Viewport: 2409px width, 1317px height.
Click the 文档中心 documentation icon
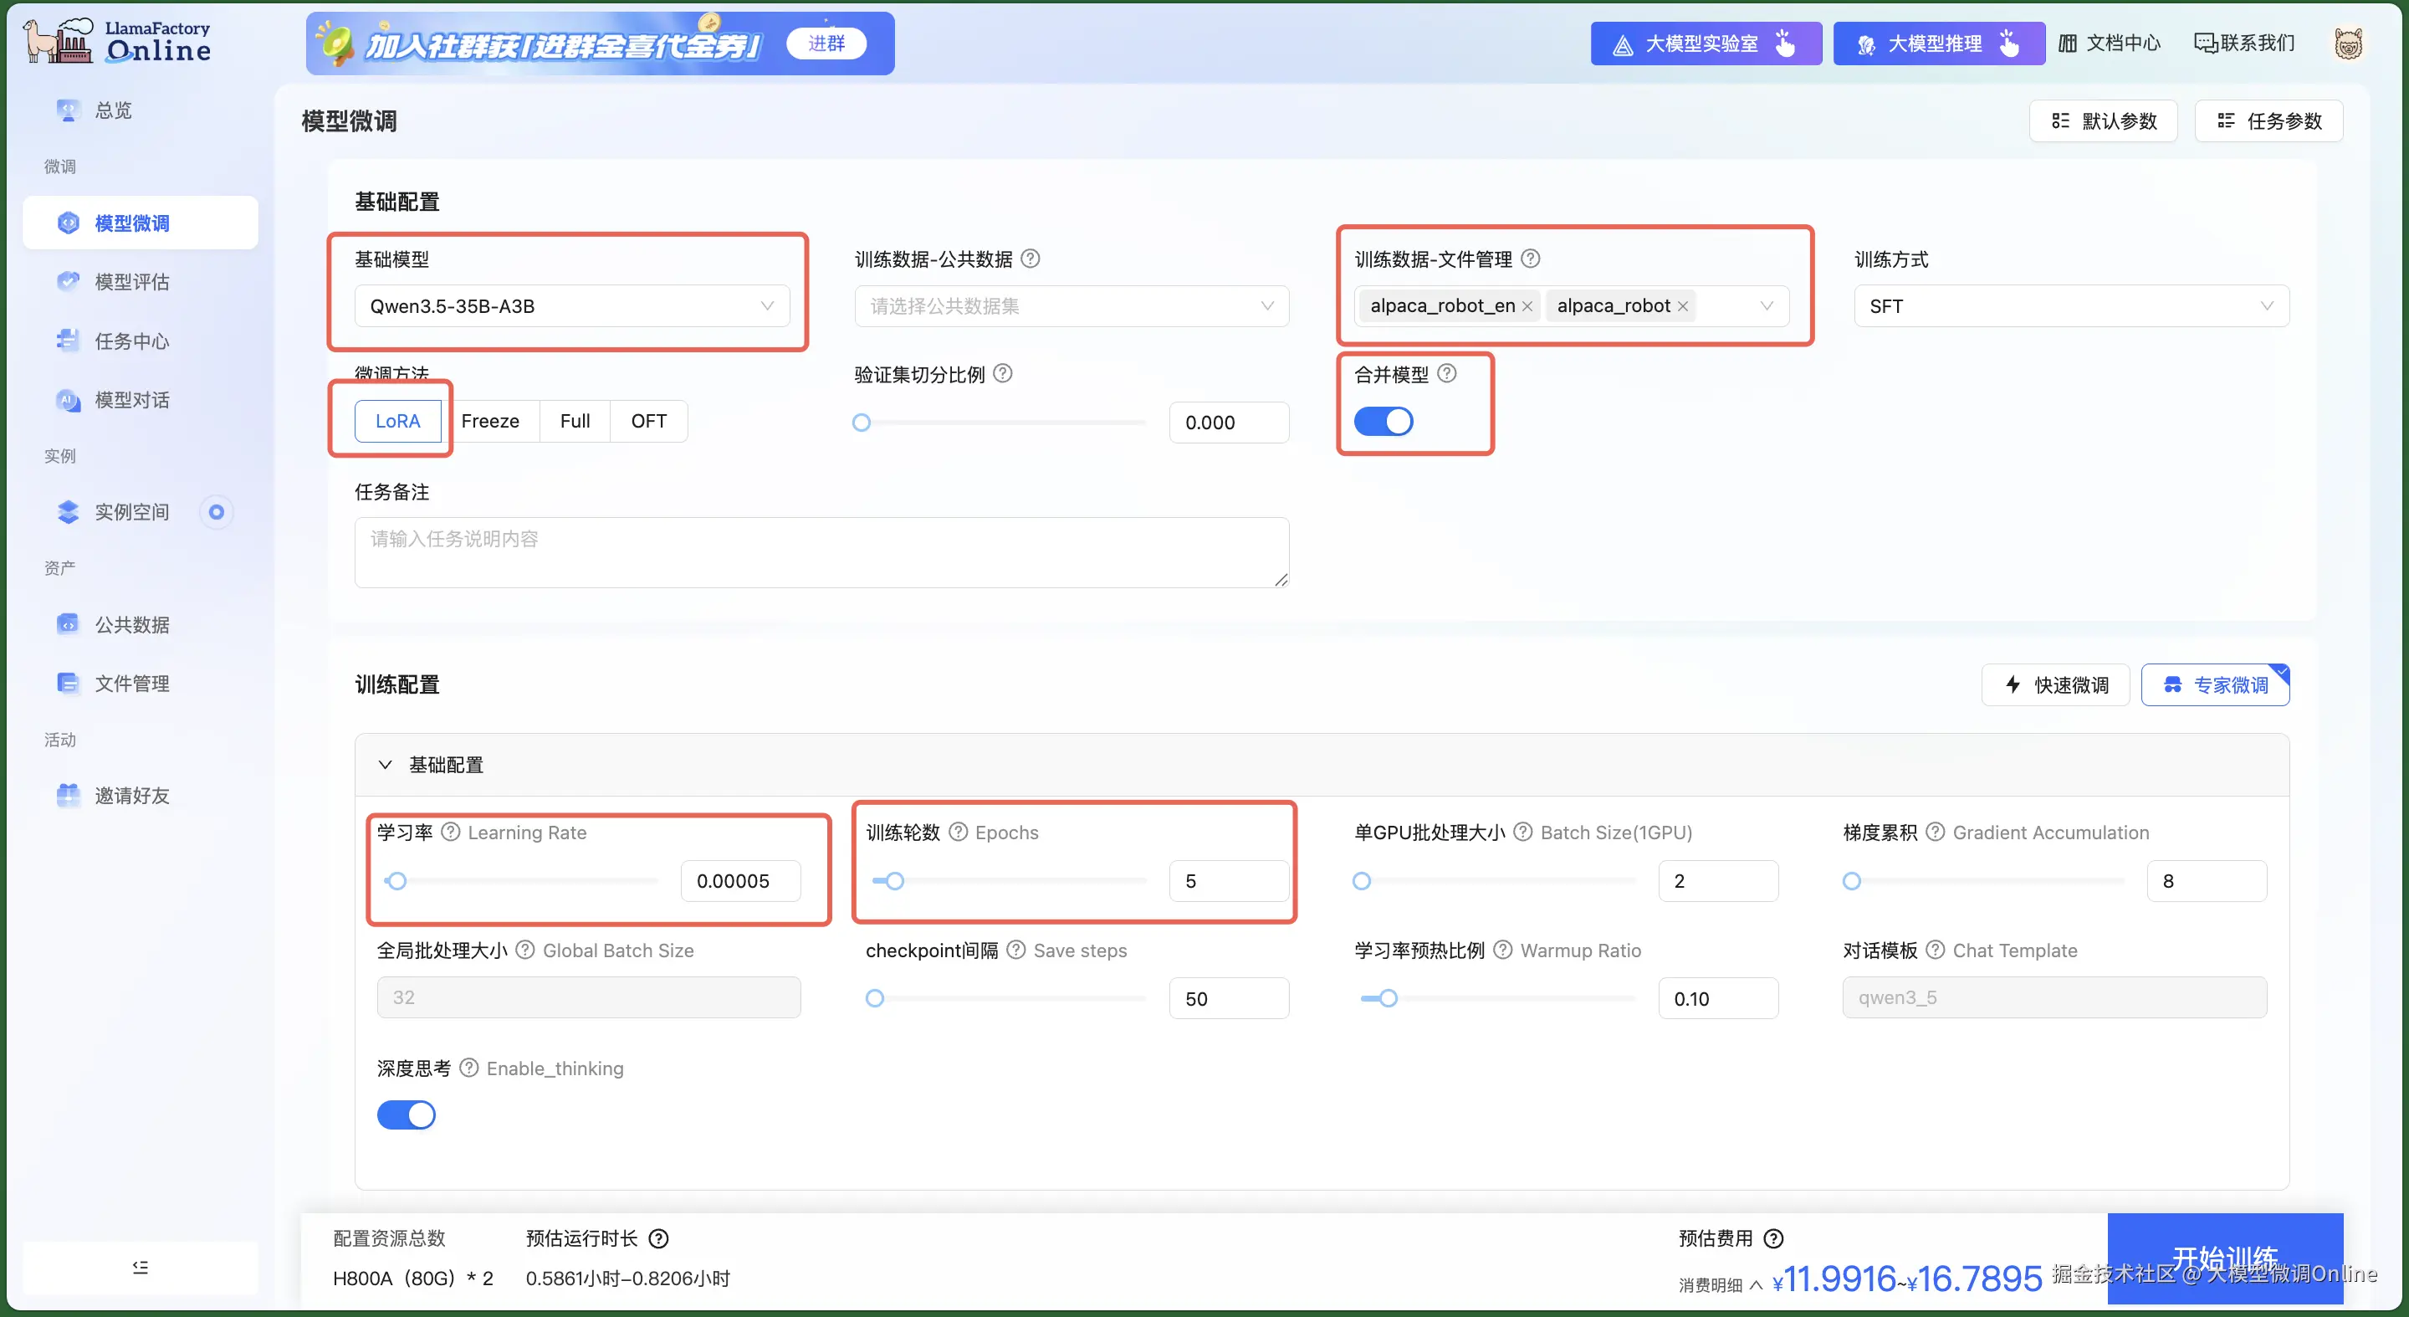point(2068,43)
